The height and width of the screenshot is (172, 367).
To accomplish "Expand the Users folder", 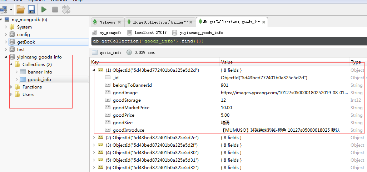I will point(11,95).
